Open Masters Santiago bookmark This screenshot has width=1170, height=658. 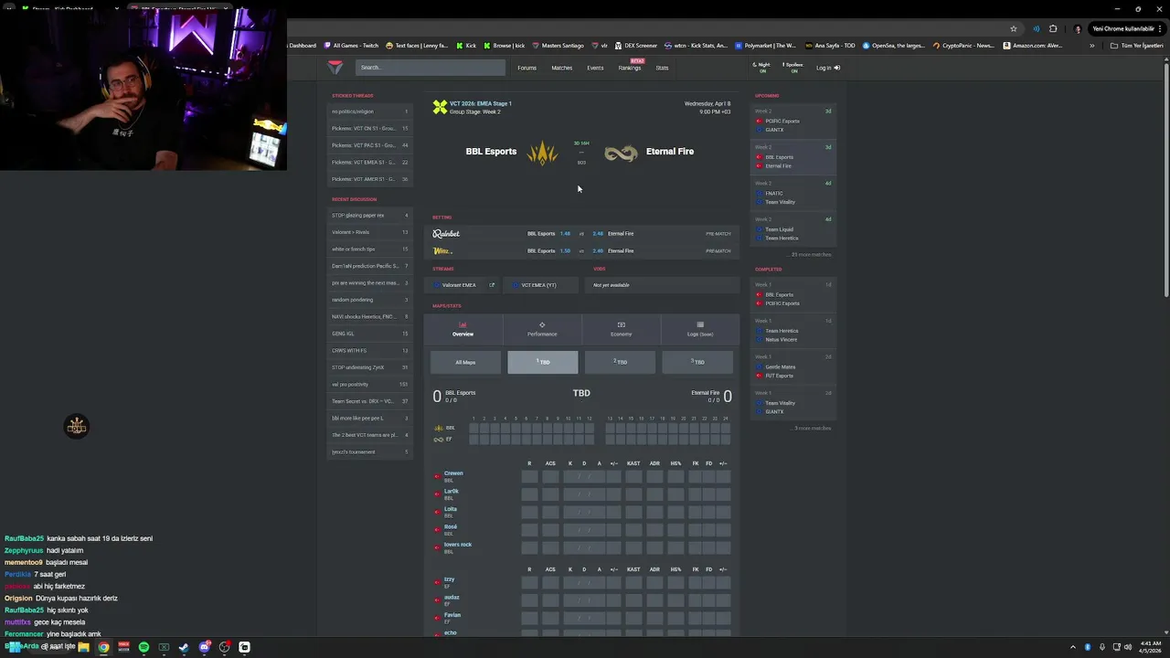[x=558, y=46]
